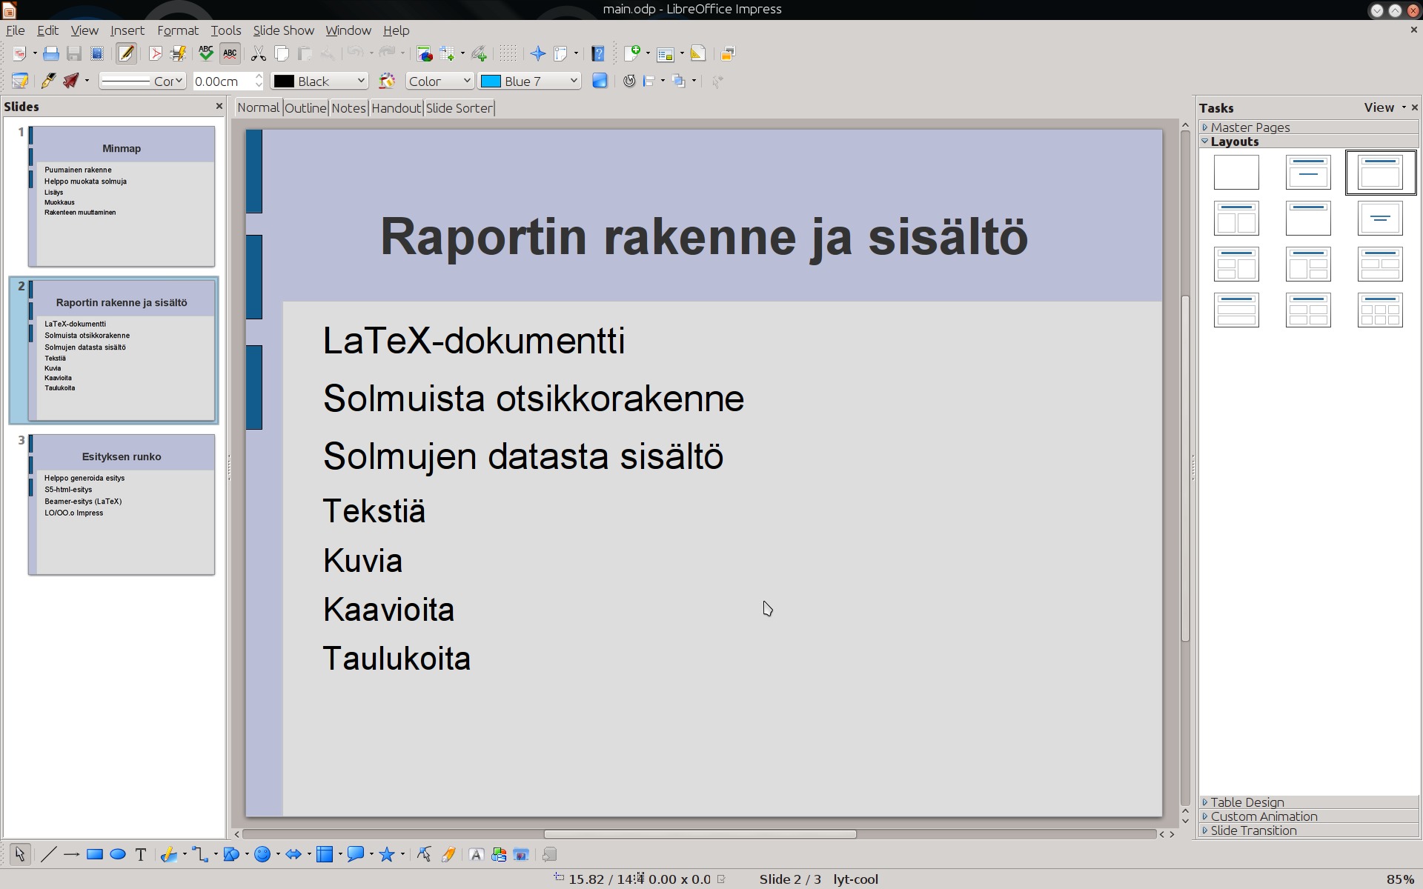Screen dimensions: 1423x889
Task: Open the Color fill type dropdown
Action: point(439,81)
